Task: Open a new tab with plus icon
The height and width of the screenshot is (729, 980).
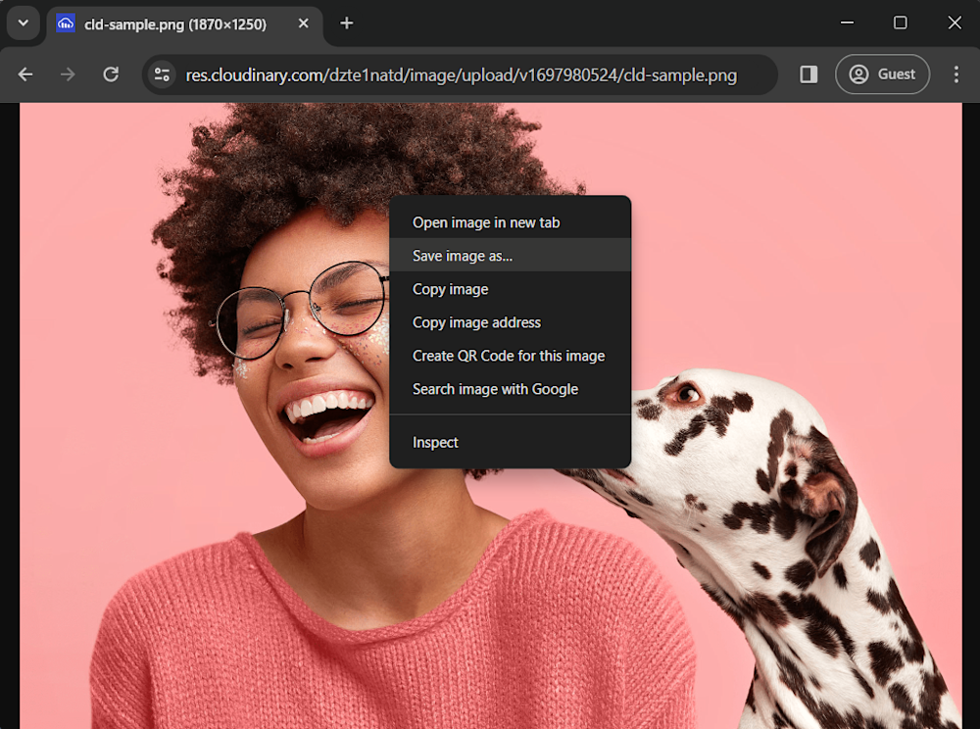Action: pos(346,24)
